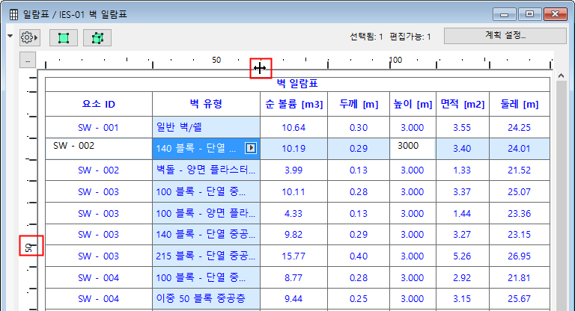Click the 벽 유형 column header

(206, 105)
